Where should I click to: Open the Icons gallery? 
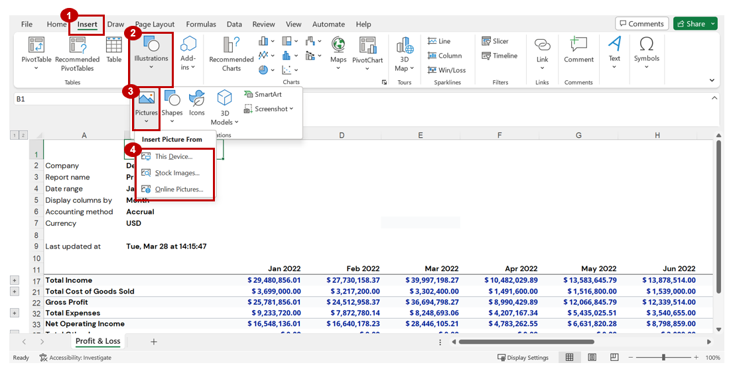(196, 103)
